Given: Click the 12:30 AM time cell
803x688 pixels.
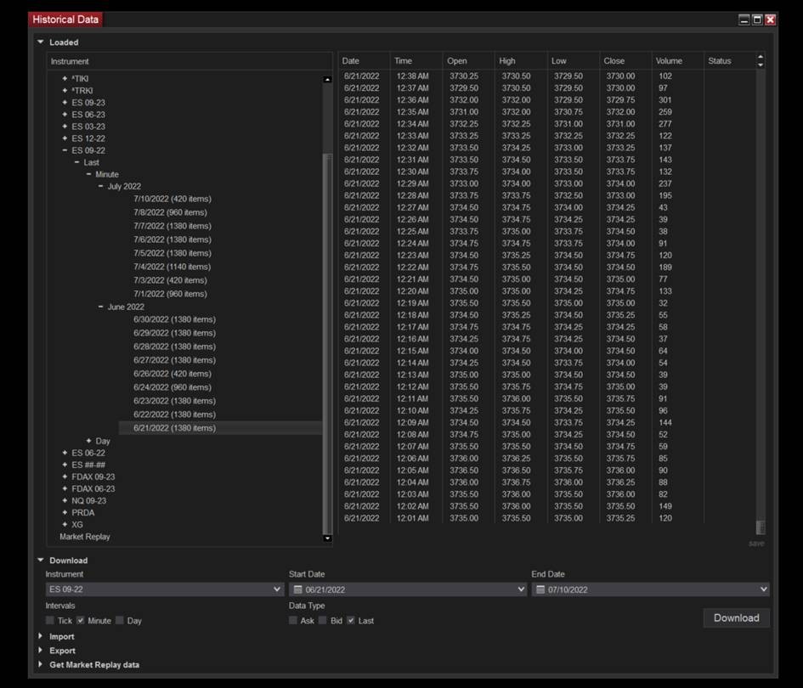Looking at the screenshot, I should click(x=413, y=172).
